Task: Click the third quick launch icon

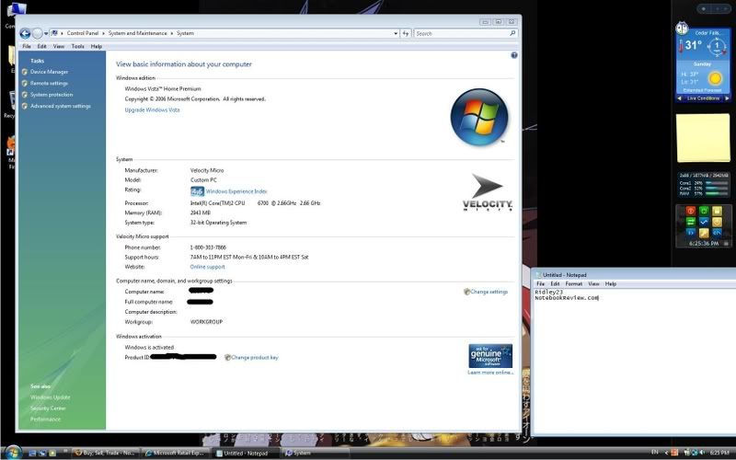Action: click(52, 454)
